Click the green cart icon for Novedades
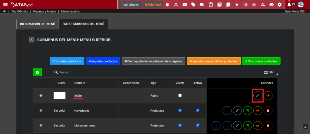 (x=248, y=111)
